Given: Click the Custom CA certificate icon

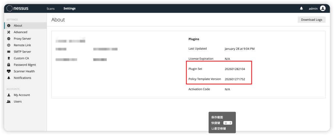Looking at the screenshot, I should click(x=9, y=58).
